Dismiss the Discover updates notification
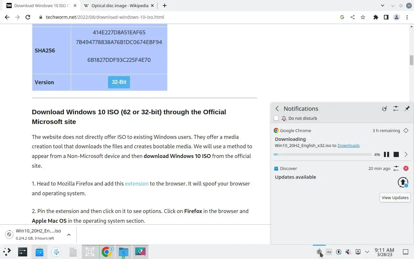Screen dimensions: 414x259 tap(406, 168)
